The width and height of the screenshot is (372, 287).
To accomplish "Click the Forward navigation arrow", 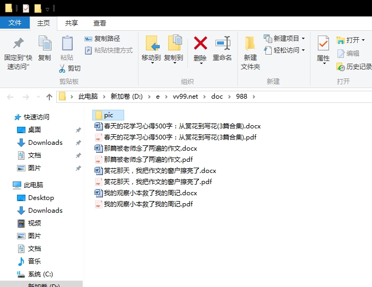I will 25,97.
